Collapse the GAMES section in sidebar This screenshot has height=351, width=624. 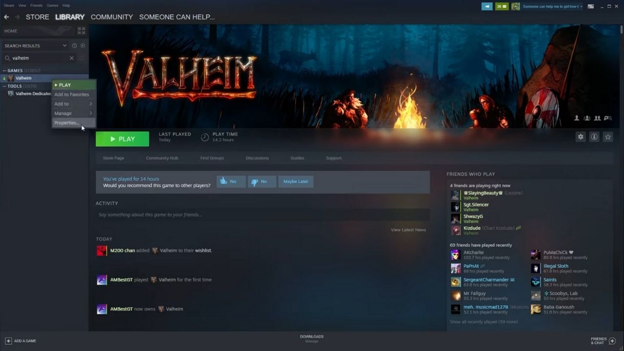[x=4, y=70]
